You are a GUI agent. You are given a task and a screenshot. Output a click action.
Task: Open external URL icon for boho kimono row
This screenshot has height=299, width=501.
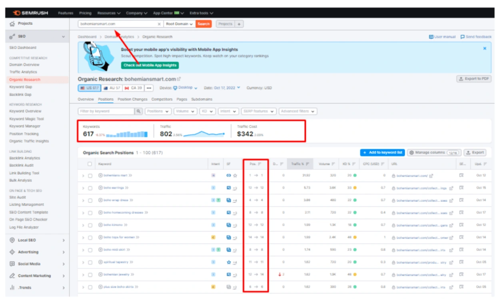451,225
